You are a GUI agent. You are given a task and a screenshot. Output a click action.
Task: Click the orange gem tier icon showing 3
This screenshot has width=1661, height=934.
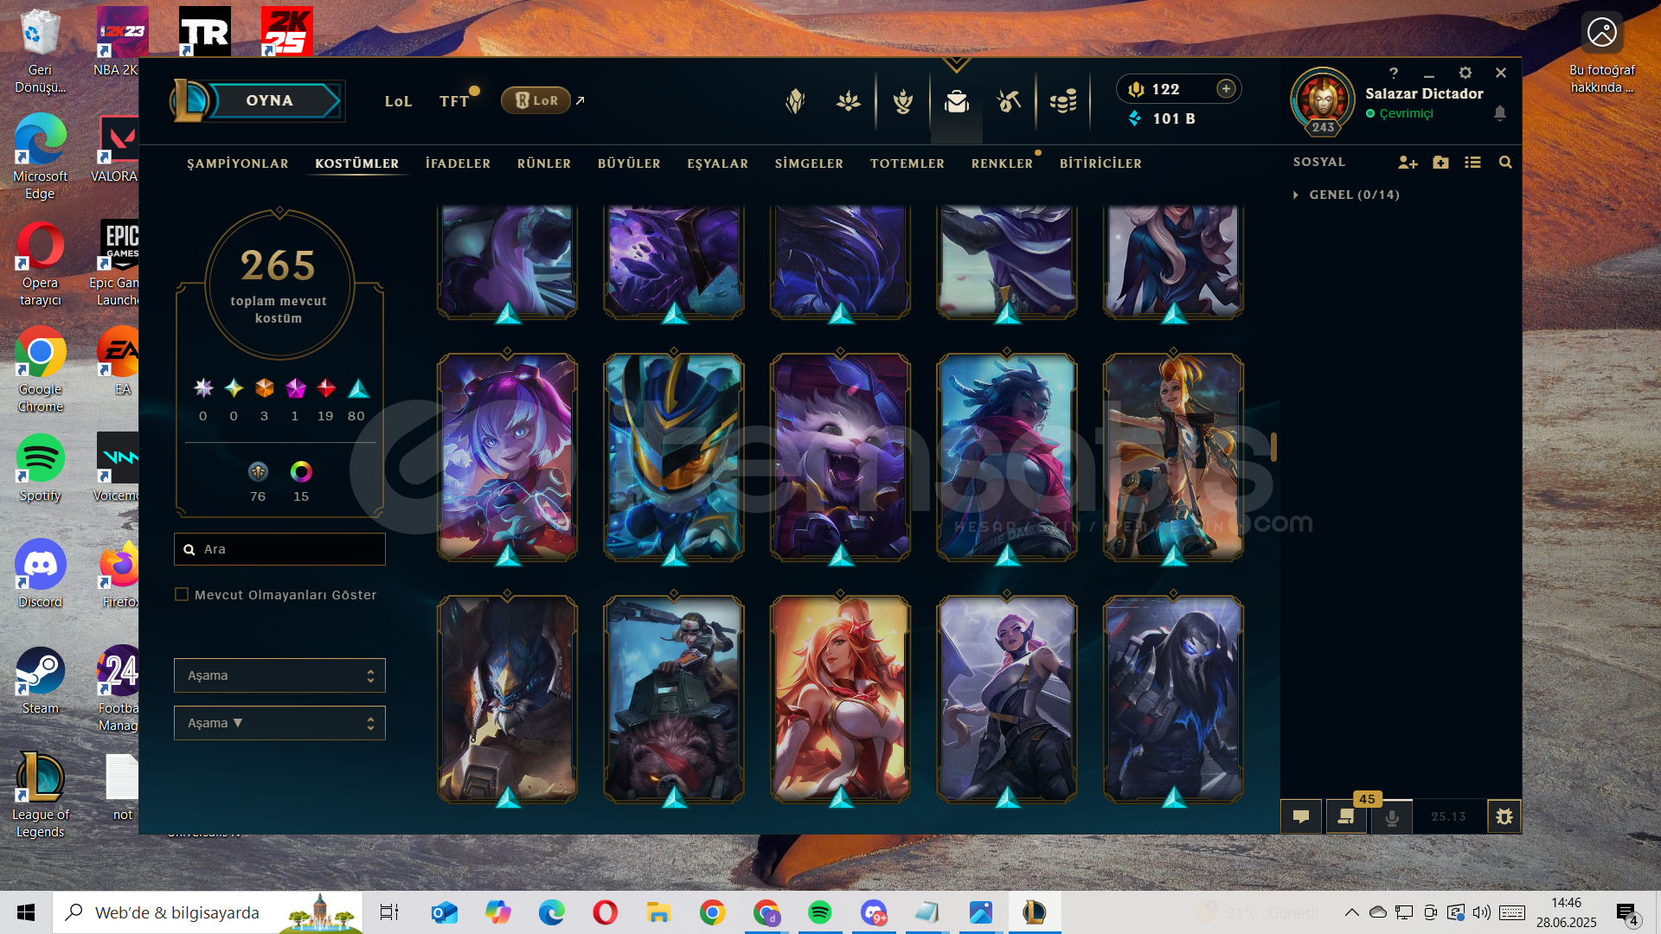click(x=265, y=388)
